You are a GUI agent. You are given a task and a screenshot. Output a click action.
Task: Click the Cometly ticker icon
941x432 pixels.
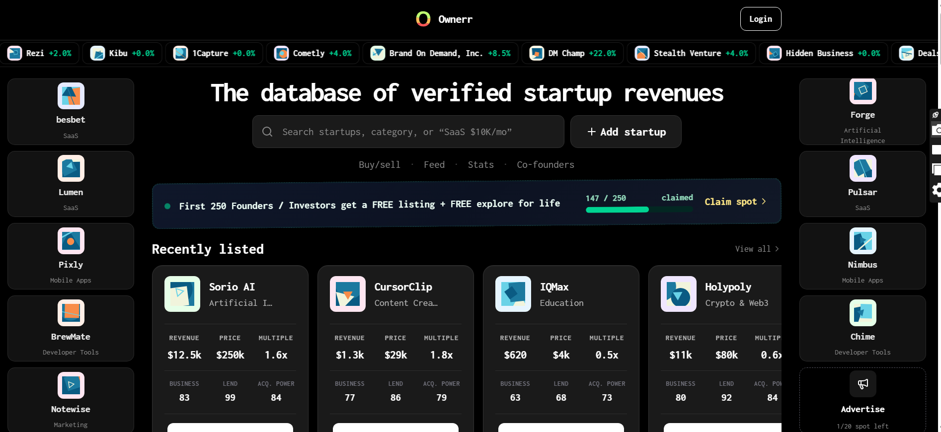pos(282,53)
